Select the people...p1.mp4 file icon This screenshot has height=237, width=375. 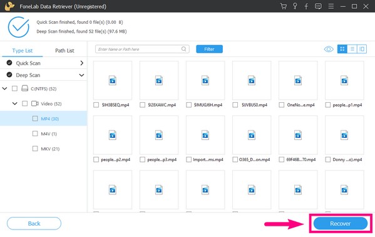tap(344, 80)
